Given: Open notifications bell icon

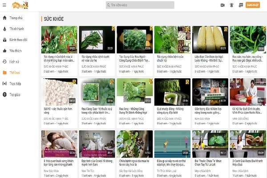Looking at the screenshot, I should 231,5.
